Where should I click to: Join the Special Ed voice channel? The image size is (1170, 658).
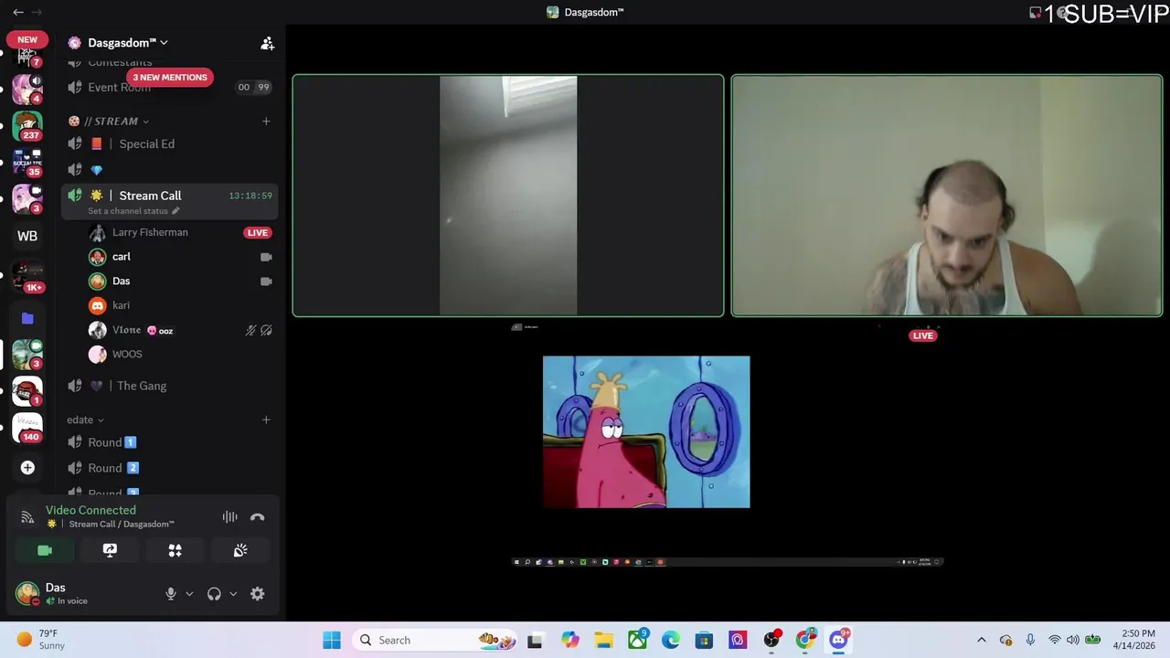click(169, 143)
